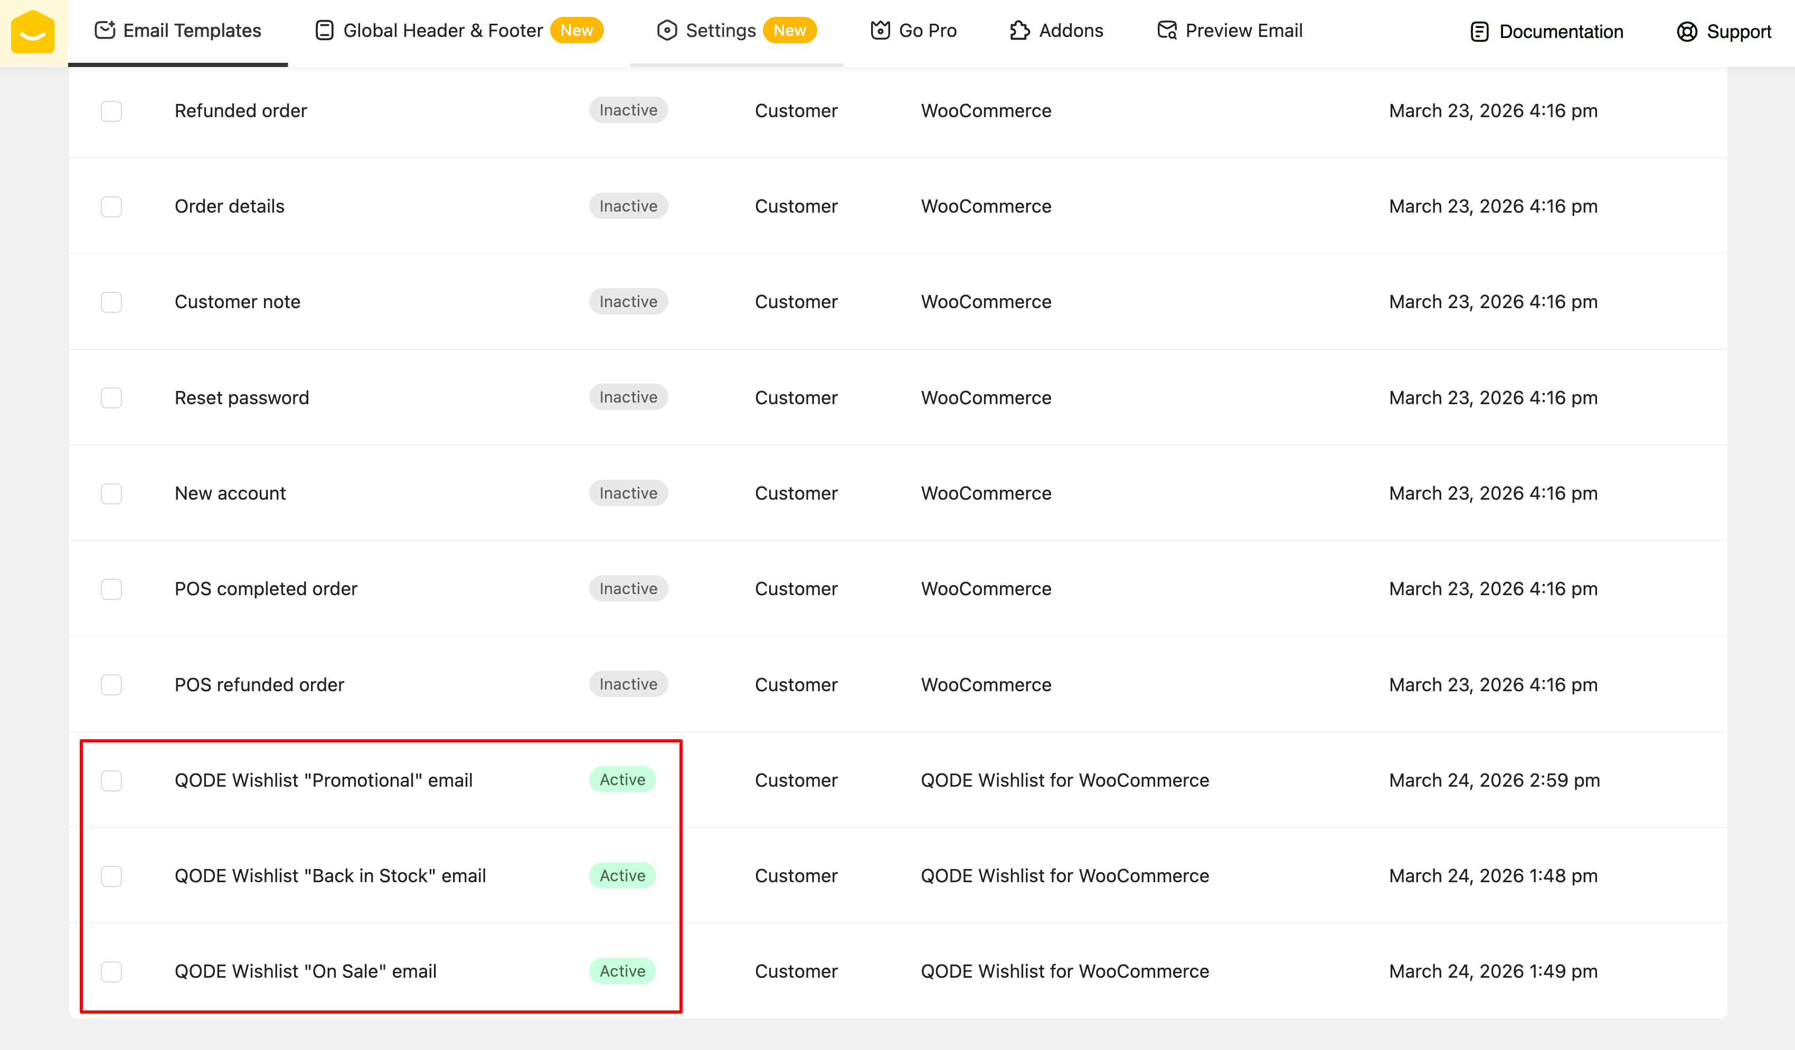The height and width of the screenshot is (1050, 1795).
Task: Select the Reset password row checkbox
Action: pyautogui.click(x=111, y=397)
